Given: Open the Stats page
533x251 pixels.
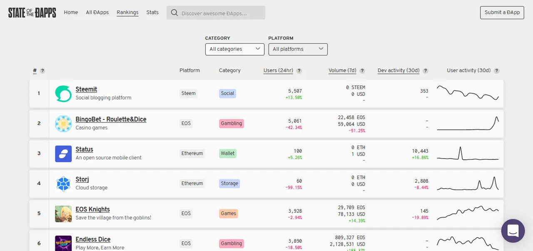Looking at the screenshot, I should click(x=152, y=12).
